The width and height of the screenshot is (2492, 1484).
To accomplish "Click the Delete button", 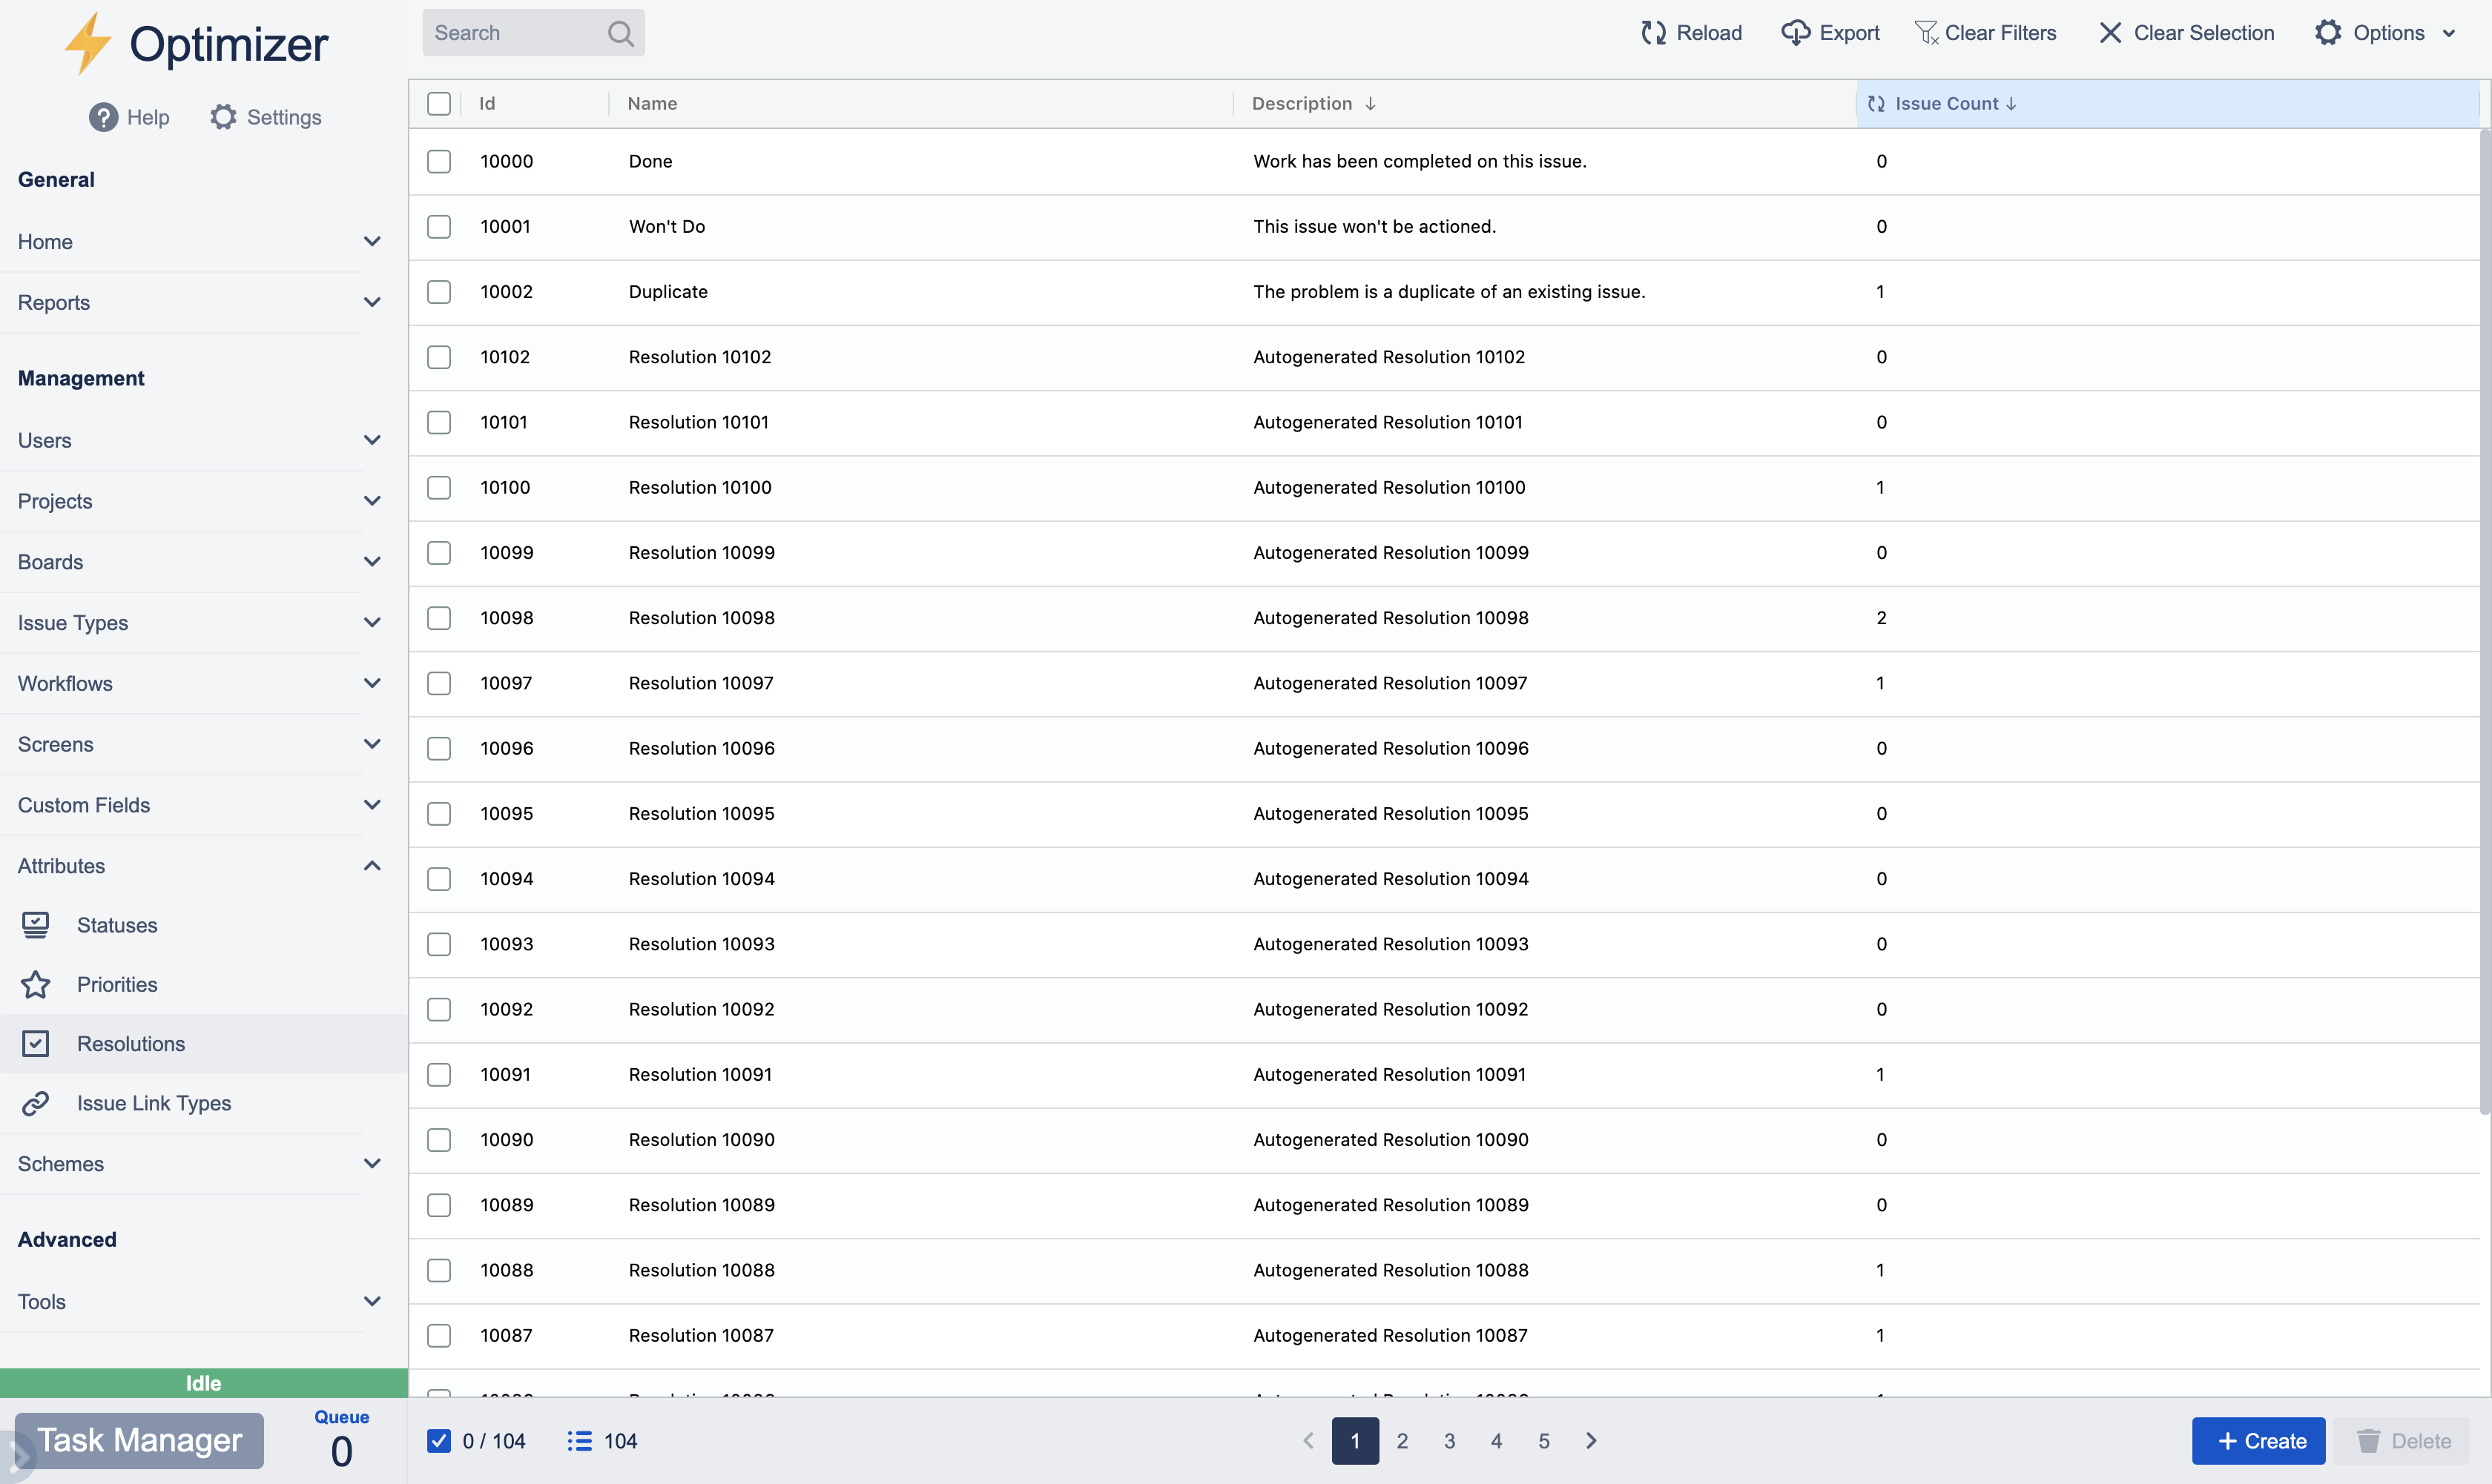I will point(2408,1440).
